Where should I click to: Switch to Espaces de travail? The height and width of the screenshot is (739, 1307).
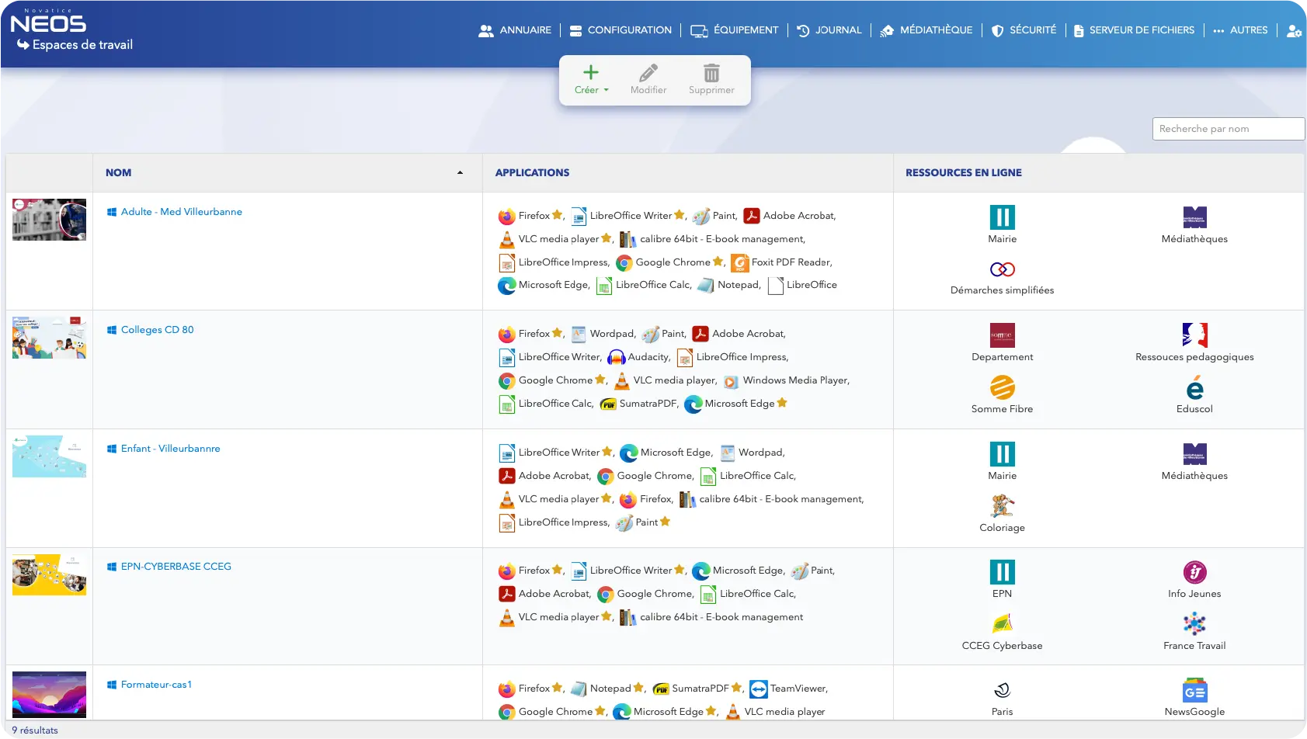(x=82, y=45)
